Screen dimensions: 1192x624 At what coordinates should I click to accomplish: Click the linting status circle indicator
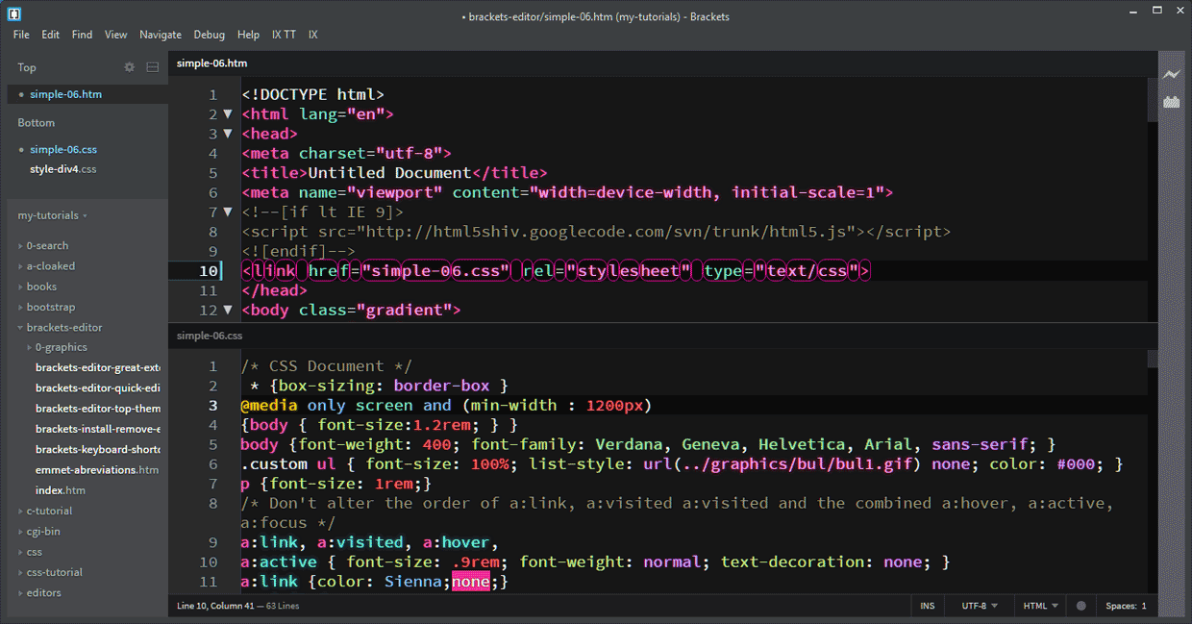tap(1081, 607)
